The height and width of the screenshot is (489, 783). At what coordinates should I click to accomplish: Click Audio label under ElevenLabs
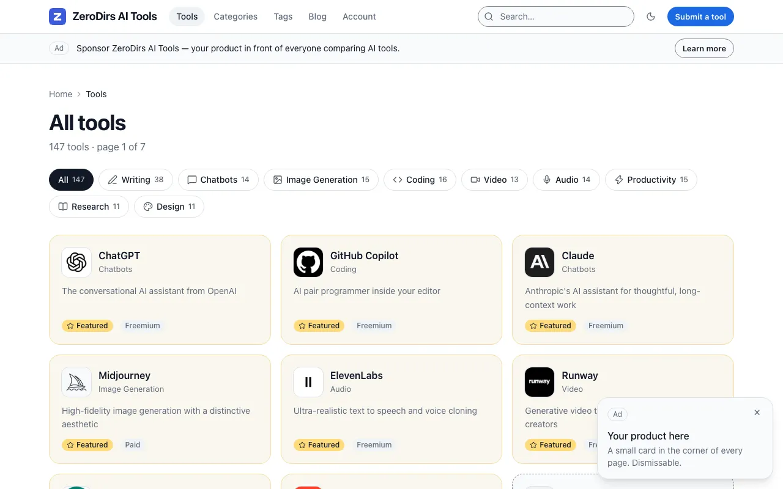click(341, 389)
